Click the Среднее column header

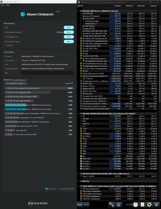(x=153, y=6)
